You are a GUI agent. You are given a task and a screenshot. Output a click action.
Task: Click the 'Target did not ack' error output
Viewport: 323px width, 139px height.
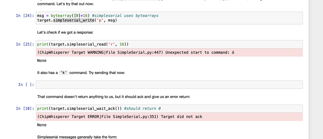(120, 117)
